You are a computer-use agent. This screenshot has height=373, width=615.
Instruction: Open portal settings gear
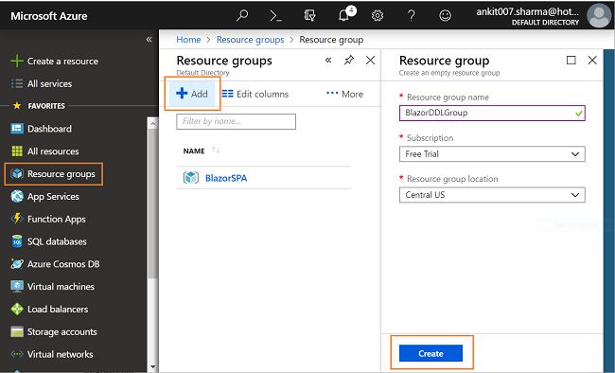378,16
